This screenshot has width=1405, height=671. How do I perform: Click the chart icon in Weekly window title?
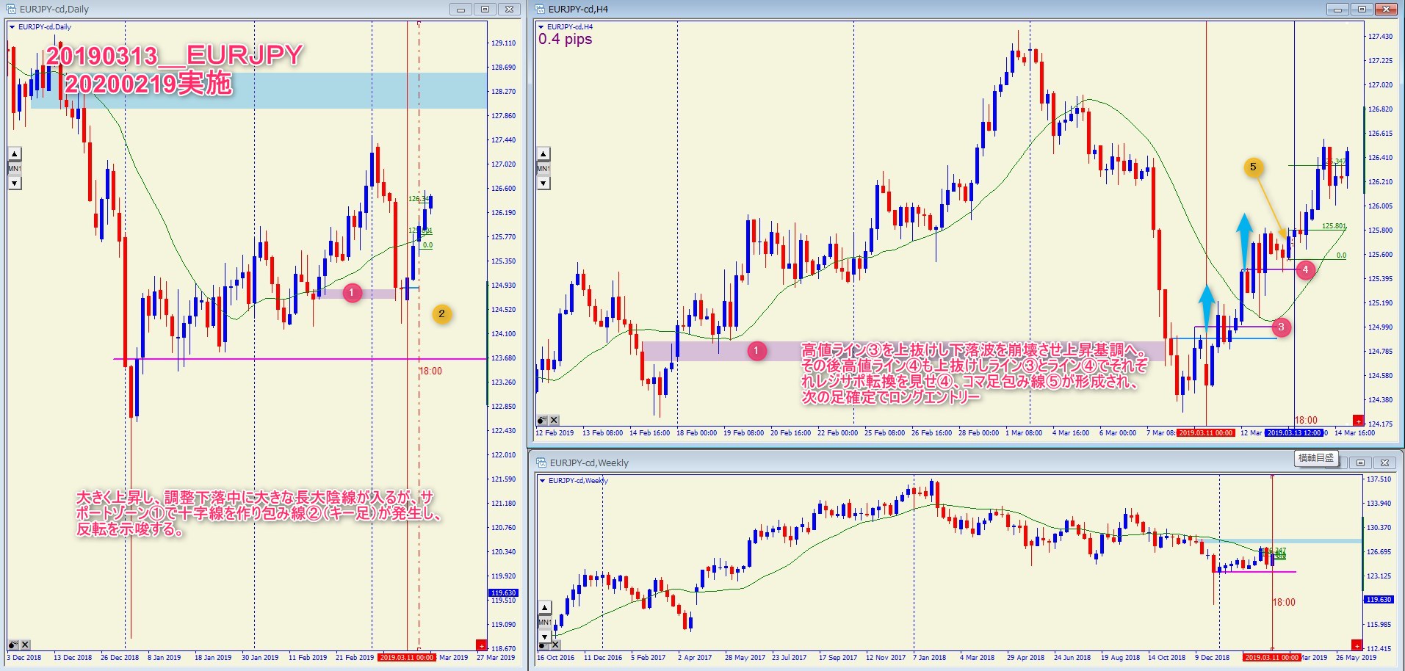(x=541, y=463)
